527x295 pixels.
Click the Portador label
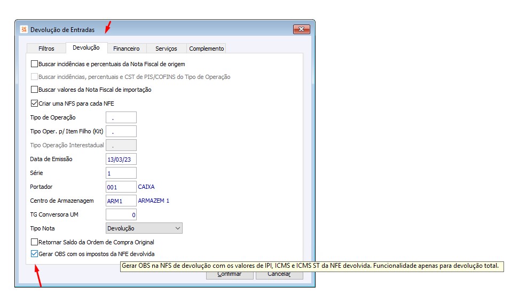click(x=41, y=187)
